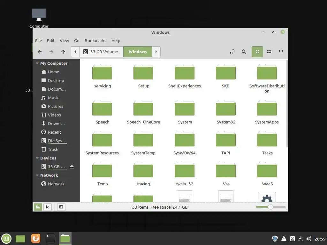The width and height of the screenshot is (327, 245).
Task: Open the Bookmarks menu
Action: coord(95,41)
